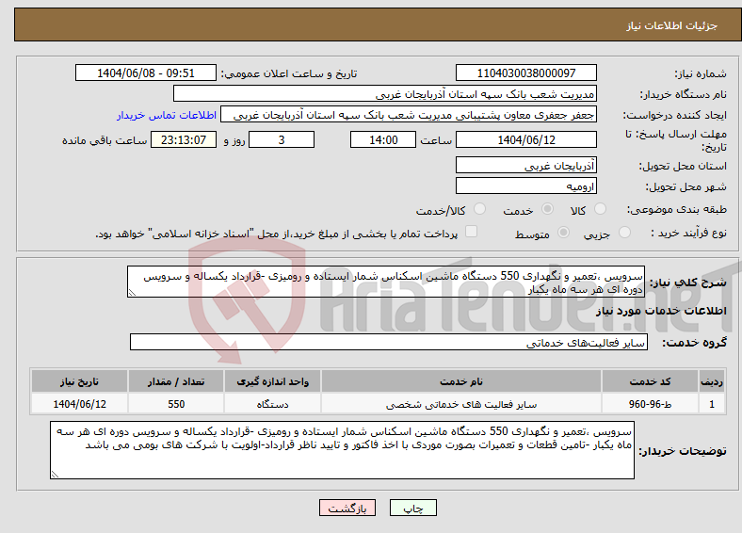Toggle the اسناد خزانه اسلامی payment checkbox

point(471,232)
